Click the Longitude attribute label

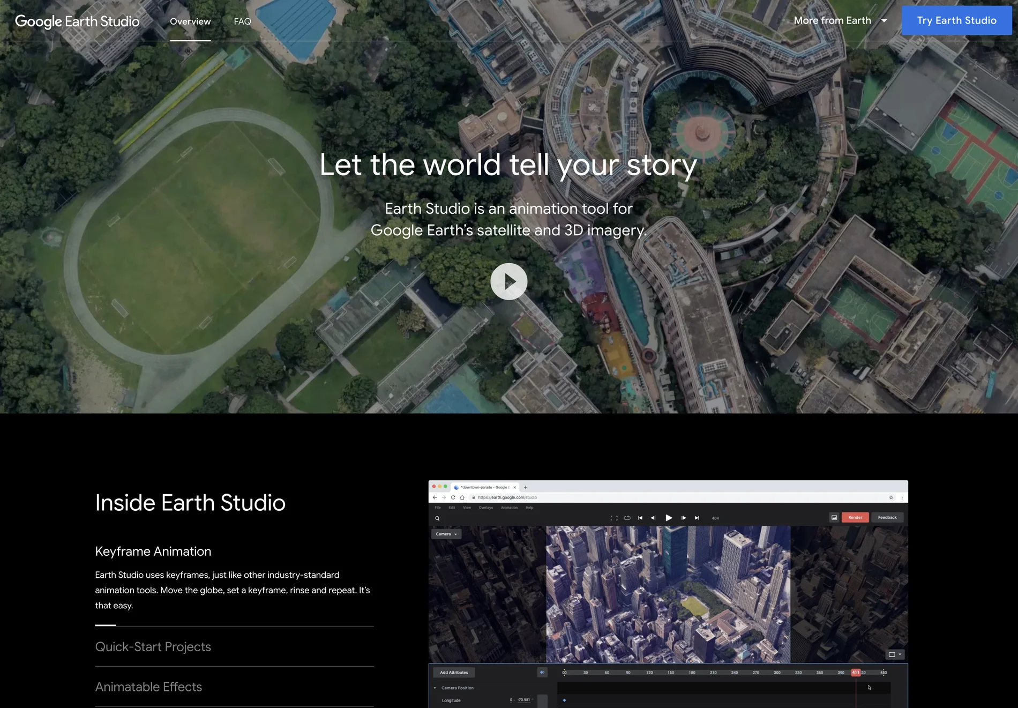451,700
